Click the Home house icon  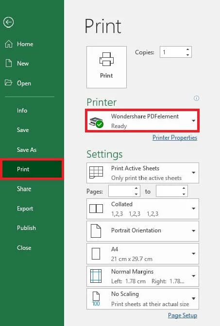(x=9, y=44)
